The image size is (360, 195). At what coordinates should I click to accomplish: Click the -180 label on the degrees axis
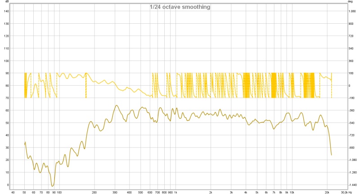351,98
